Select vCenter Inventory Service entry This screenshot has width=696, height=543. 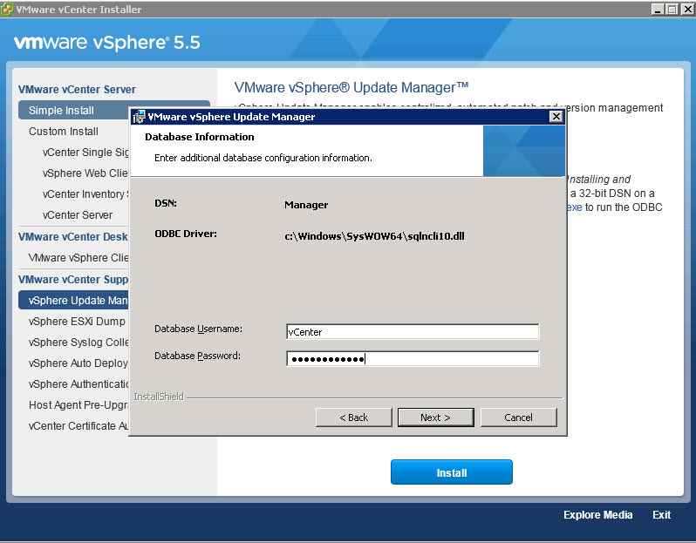[85, 193]
